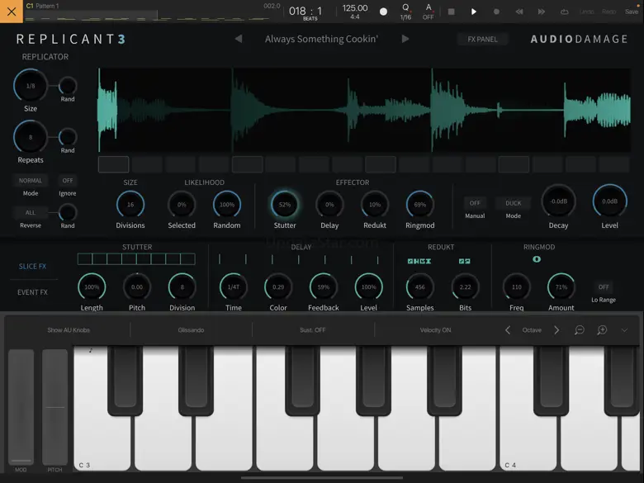Toggle Sust. OFF keyboard option
The height and width of the screenshot is (483, 644).
point(313,329)
